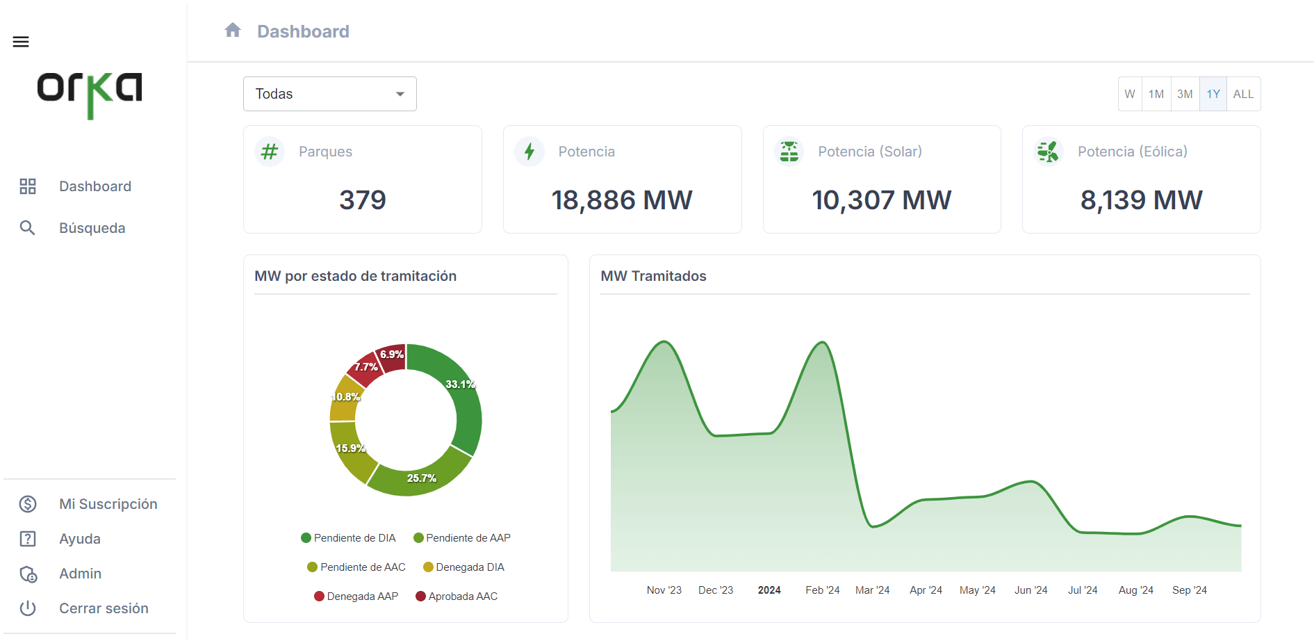1314x641 pixels.
Task: Click the Orka logo
Action: click(90, 95)
